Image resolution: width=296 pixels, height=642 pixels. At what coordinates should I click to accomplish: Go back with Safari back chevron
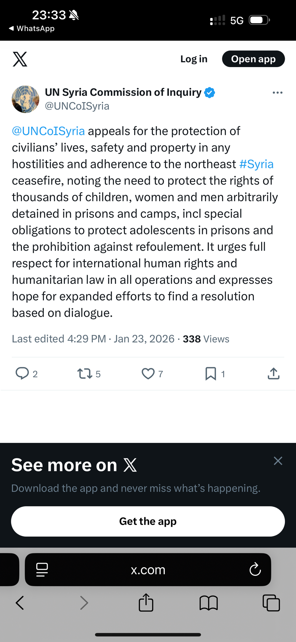pos(20,603)
